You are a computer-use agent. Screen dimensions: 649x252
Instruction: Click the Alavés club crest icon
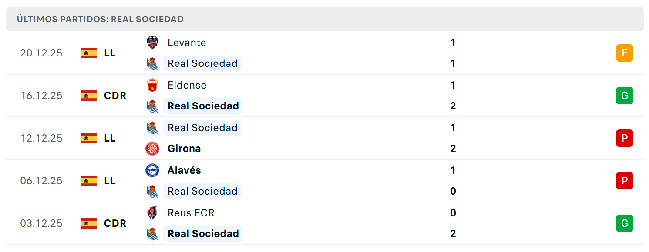tap(152, 170)
